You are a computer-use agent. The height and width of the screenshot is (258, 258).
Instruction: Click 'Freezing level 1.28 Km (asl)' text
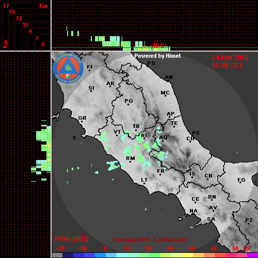point(150,239)
